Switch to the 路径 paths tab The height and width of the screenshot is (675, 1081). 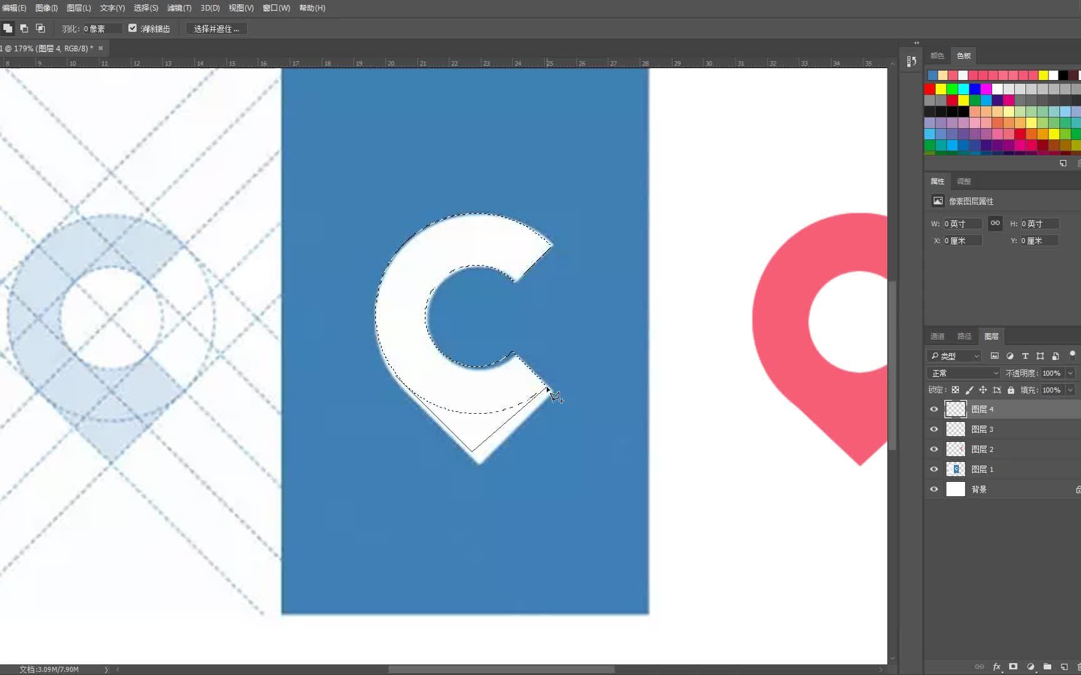tap(964, 336)
